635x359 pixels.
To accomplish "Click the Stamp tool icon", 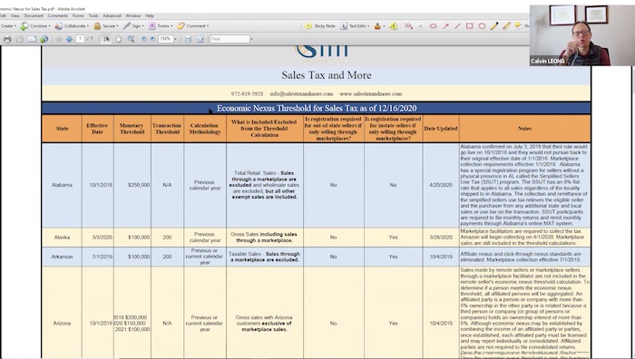I will [x=377, y=26].
